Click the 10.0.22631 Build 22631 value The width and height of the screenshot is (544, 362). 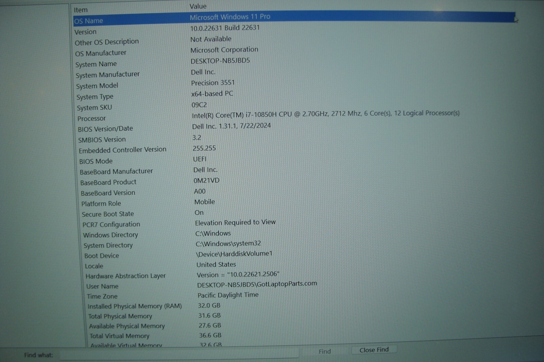pyautogui.click(x=225, y=28)
